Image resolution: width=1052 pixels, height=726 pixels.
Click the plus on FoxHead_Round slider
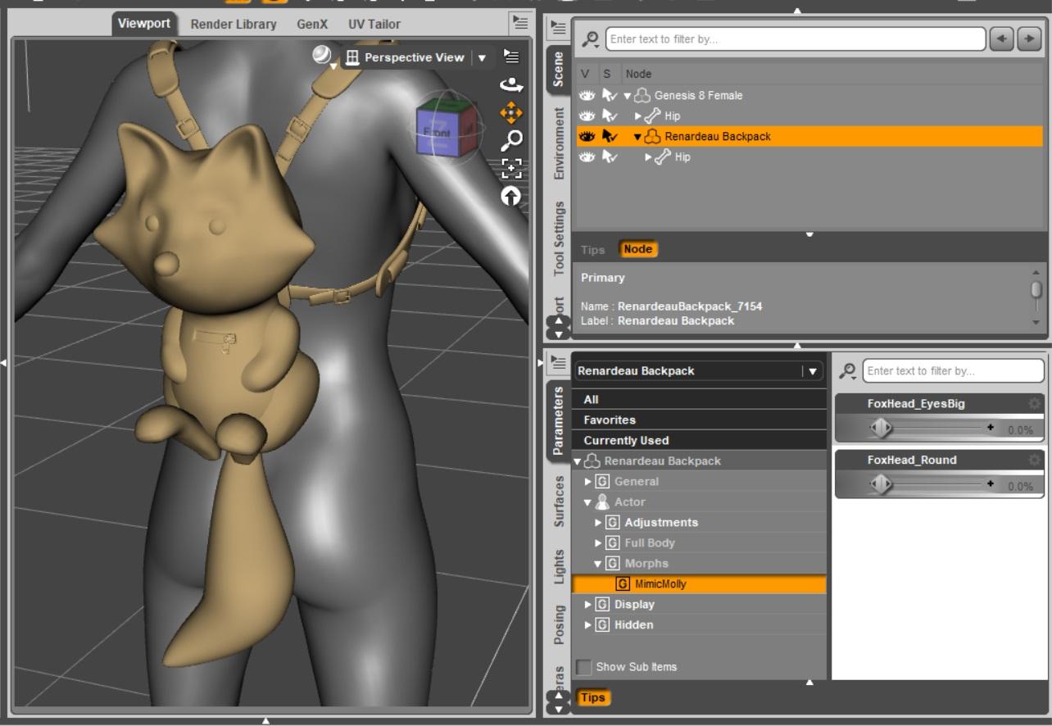coord(991,484)
